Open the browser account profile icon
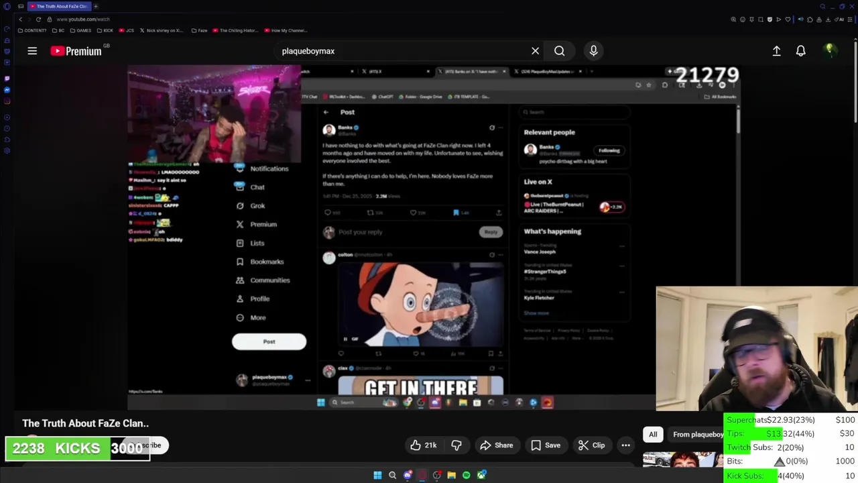Screen dimensions: 858x483 tap(819, 19)
